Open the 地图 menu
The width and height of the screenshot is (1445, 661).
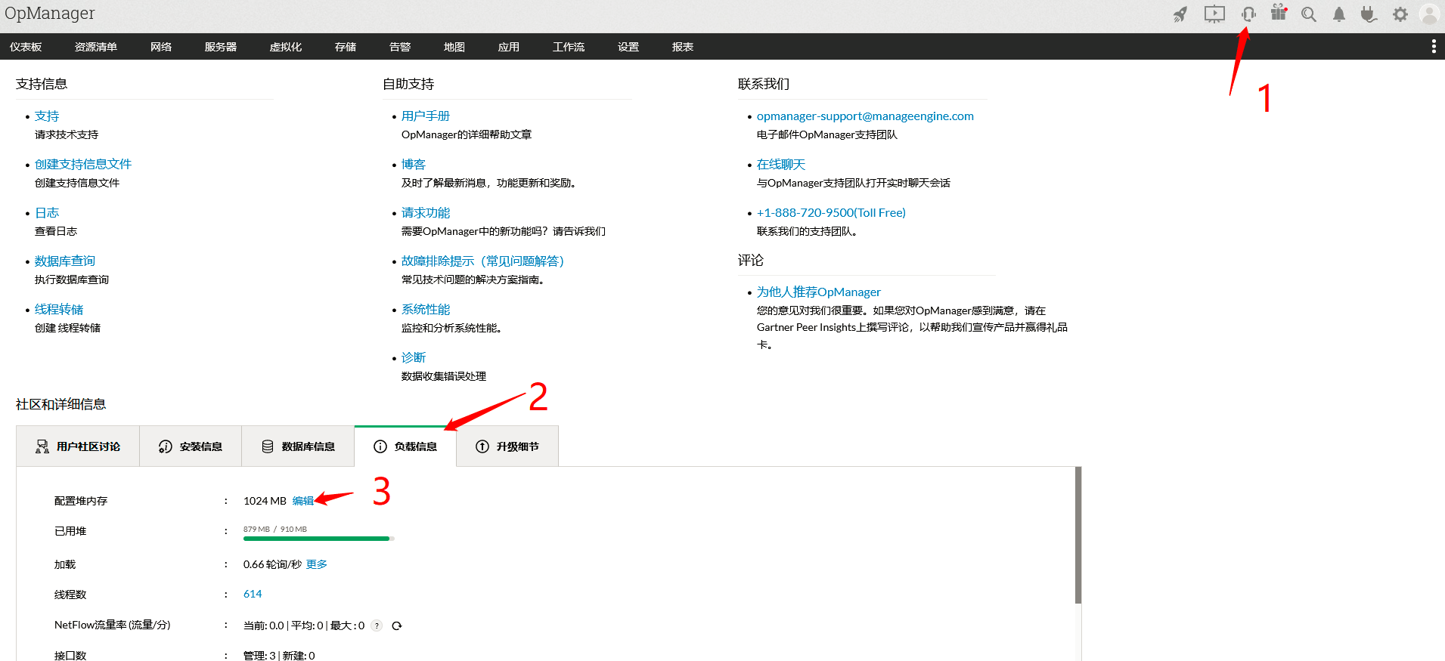pyautogui.click(x=454, y=47)
